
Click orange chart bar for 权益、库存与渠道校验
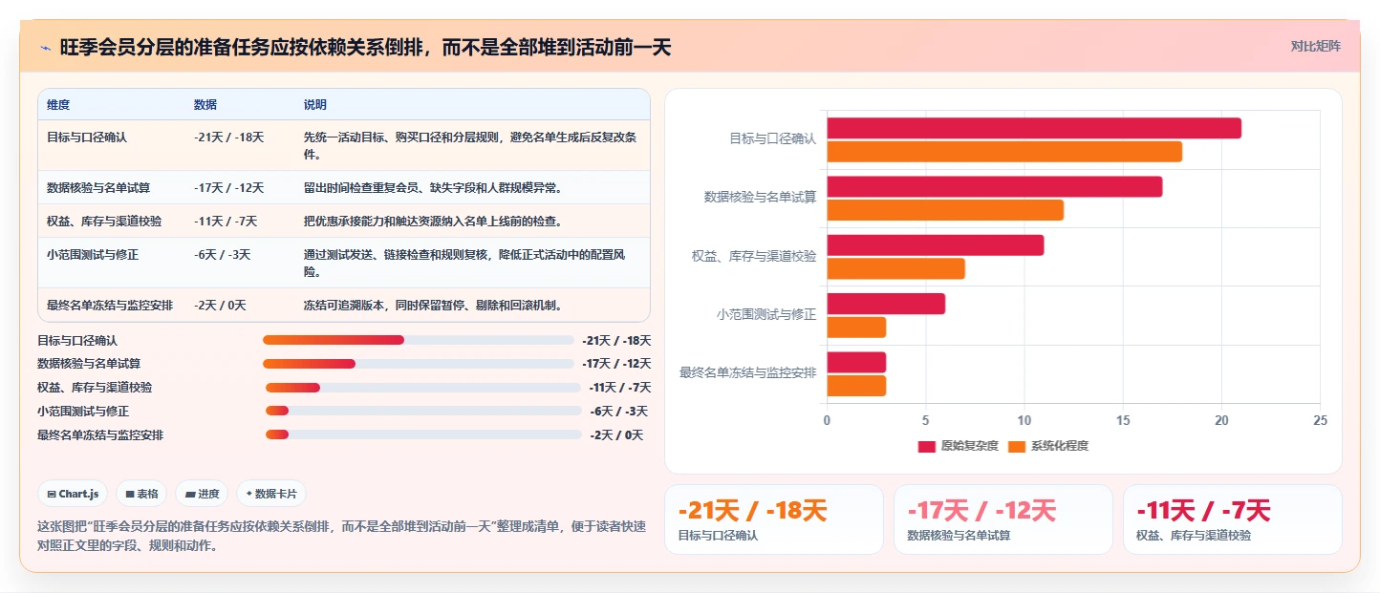point(896,268)
